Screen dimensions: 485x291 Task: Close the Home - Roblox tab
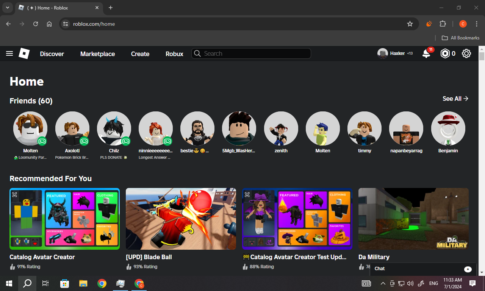tap(97, 8)
